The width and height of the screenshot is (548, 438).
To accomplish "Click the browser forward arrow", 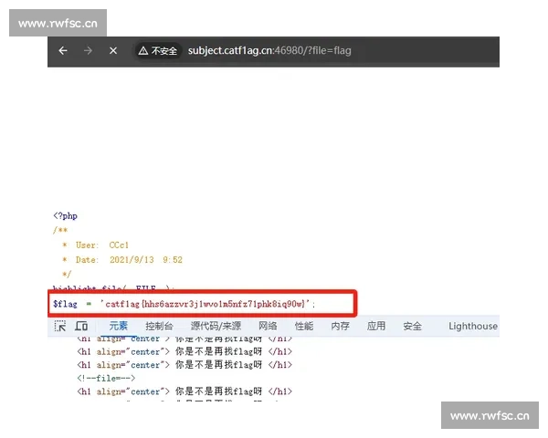I will pyautogui.click(x=88, y=51).
